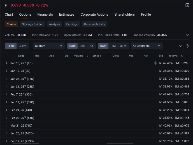193x145 pixels.
Task: Click the put-side Volume column header
Action: pyautogui.click(x=173, y=56)
